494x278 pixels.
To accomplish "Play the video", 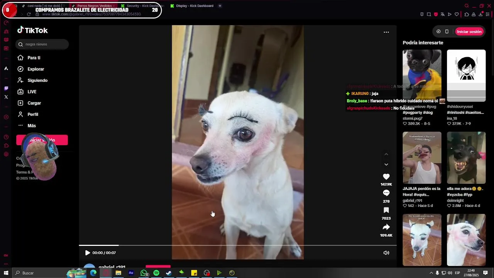I will pos(87,253).
